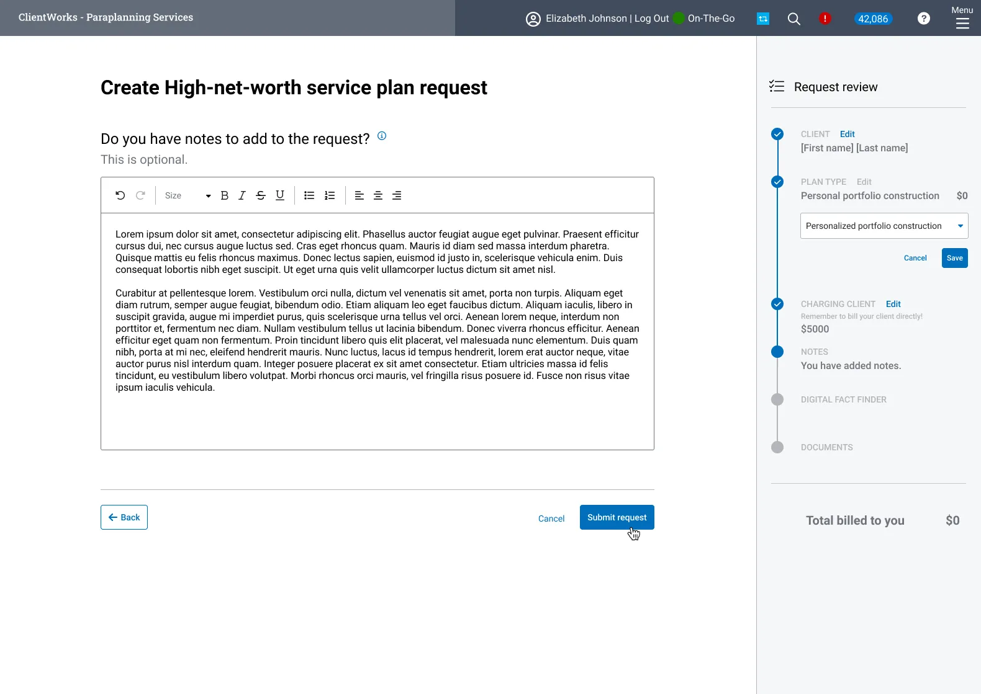Image resolution: width=981 pixels, height=694 pixels.
Task: Toggle italic formatting
Action: (x=242, y=195)
